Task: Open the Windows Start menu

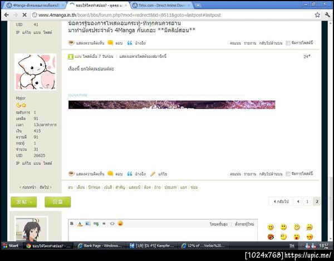Action: tap(11, 245)
